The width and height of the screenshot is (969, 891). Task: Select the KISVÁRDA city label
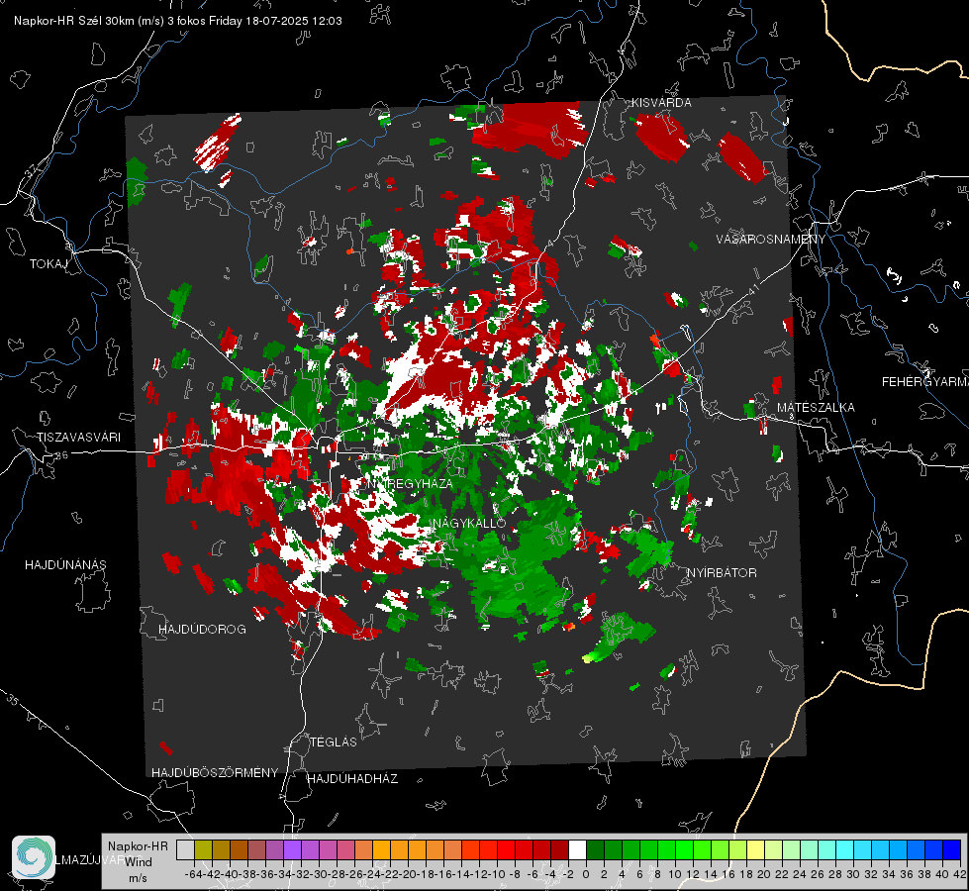(661, 103)
